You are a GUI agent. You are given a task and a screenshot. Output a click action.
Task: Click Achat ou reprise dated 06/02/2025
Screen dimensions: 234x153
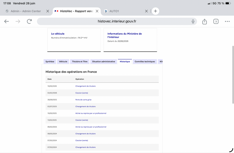click(x=91, y=127)
